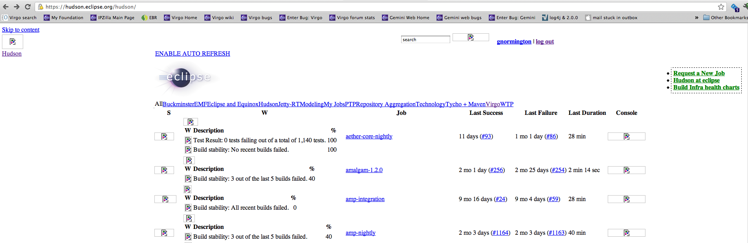Screen dimensions: 748x243
Task: Open the EBR bookmark
Action: tap(149, 18)
